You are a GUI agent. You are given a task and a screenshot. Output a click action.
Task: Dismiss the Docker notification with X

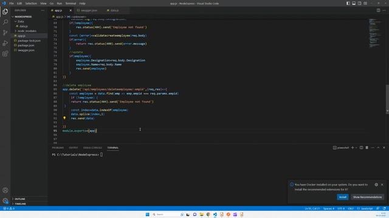[382, 185]
